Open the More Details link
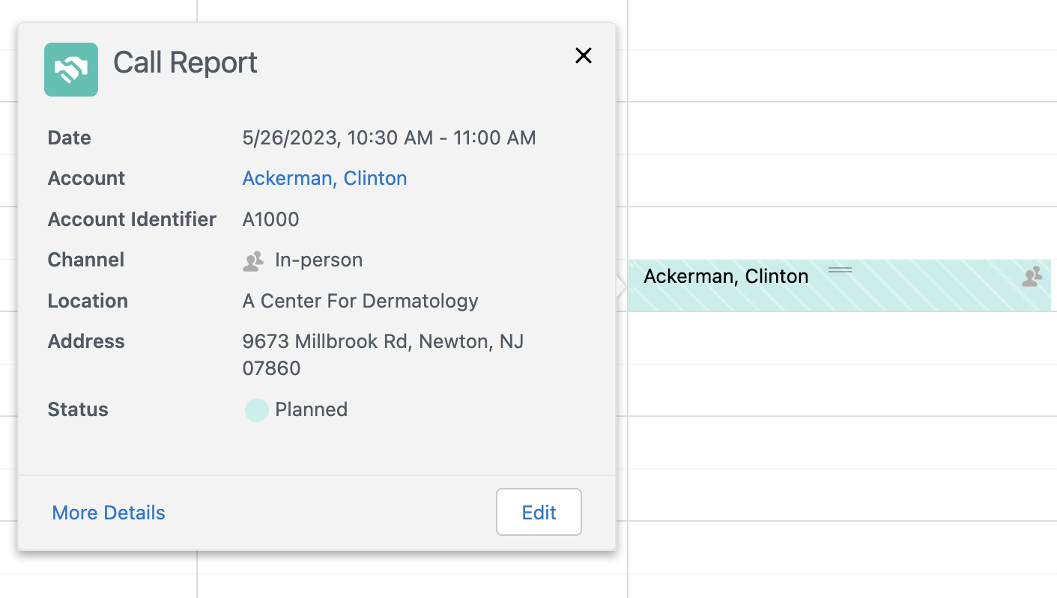 [109, 513]
